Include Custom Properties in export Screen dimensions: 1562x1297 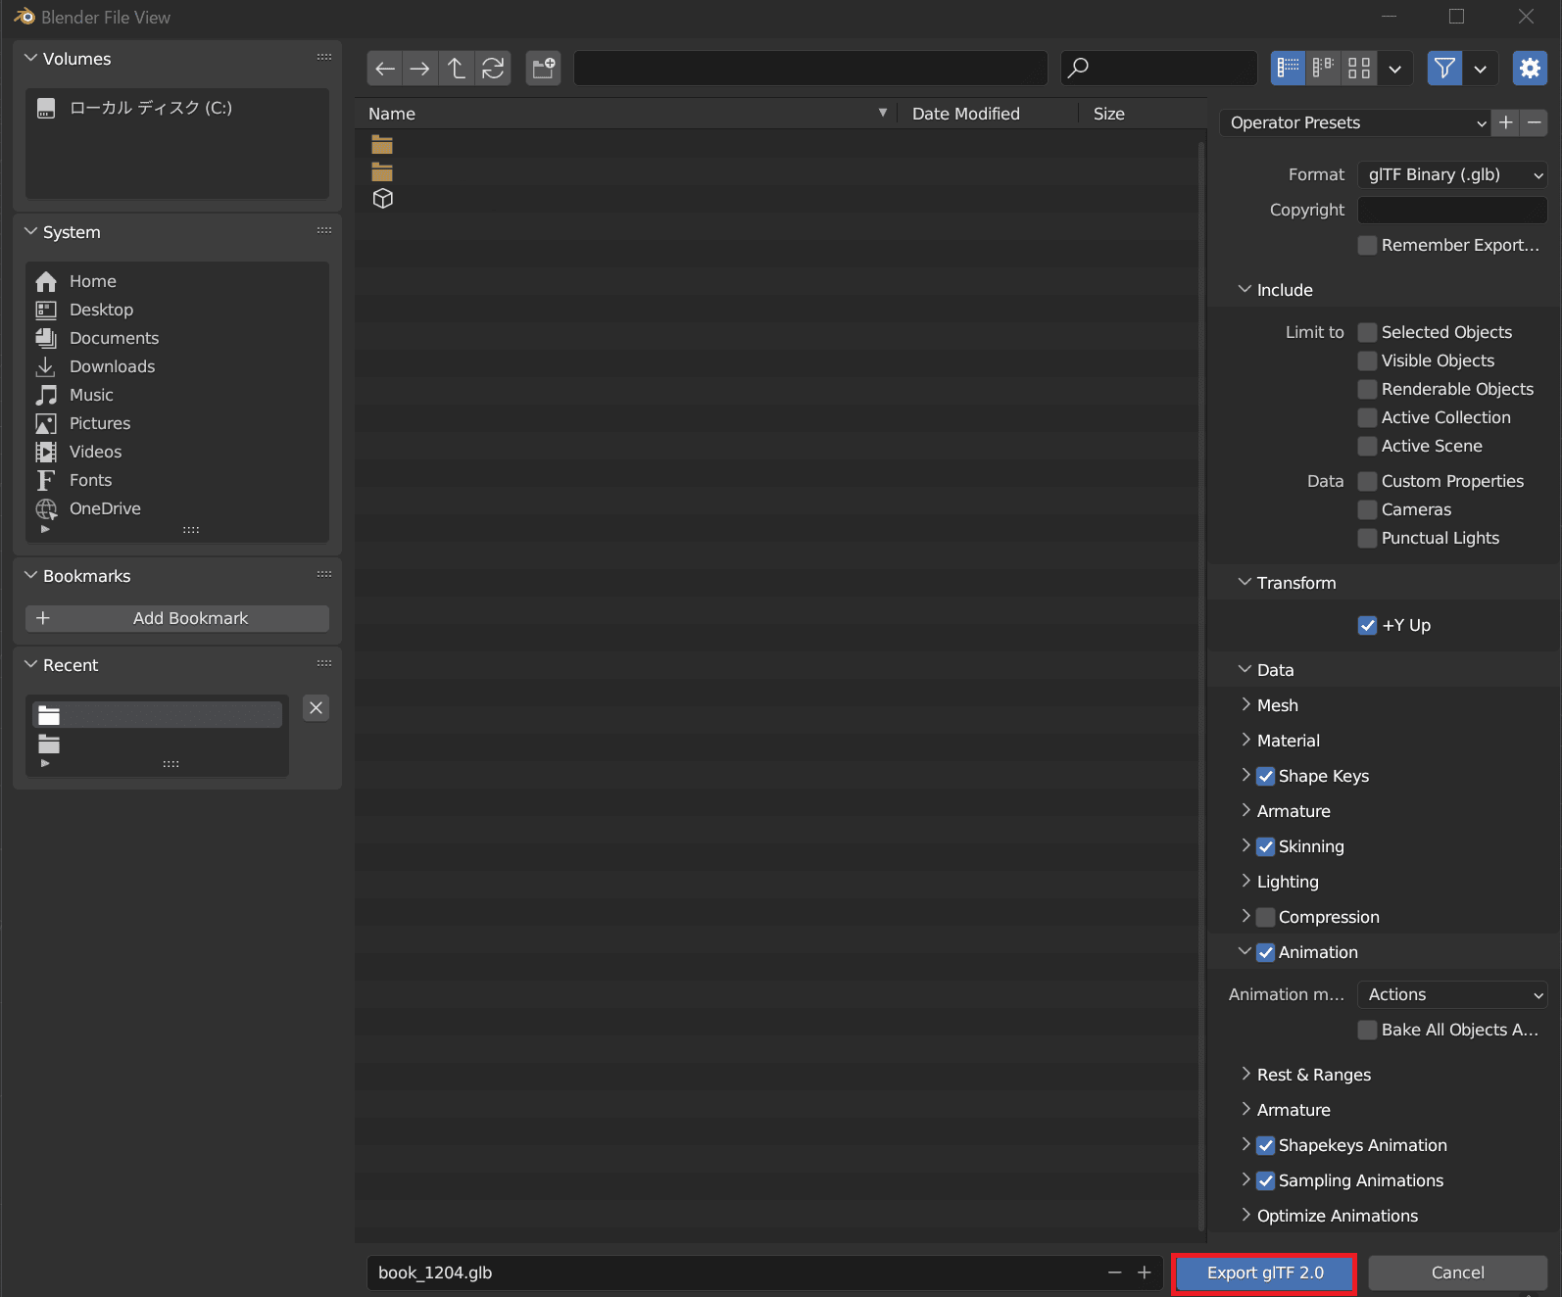[1367, 481]
